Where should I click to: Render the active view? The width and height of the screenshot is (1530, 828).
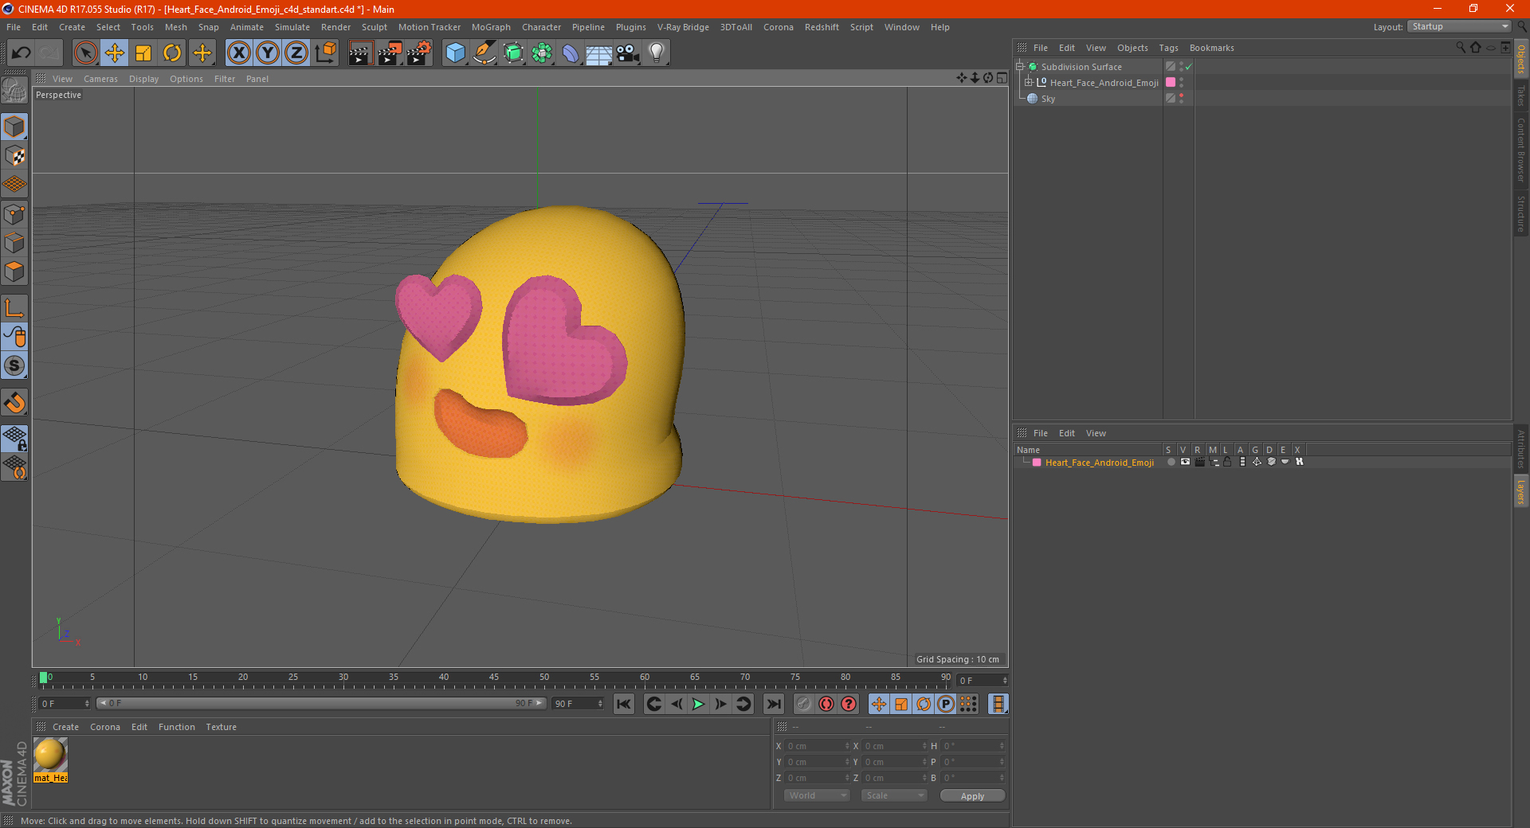point(360,53)
